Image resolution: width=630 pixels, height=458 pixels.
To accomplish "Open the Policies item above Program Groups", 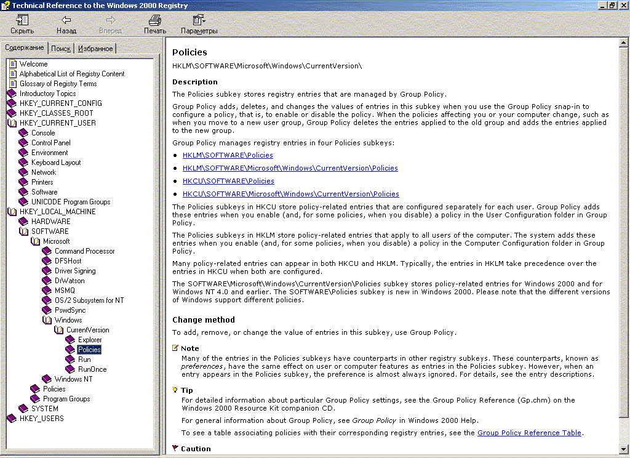I will point(54,389).
